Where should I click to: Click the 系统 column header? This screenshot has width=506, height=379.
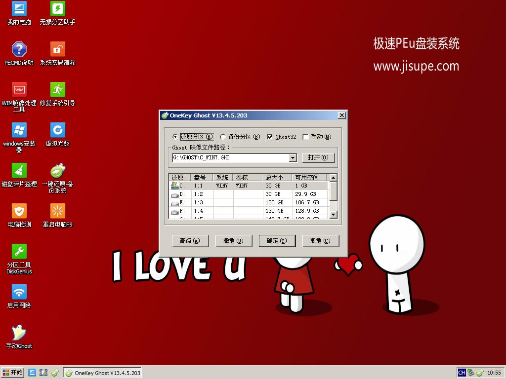click(223, 177)
